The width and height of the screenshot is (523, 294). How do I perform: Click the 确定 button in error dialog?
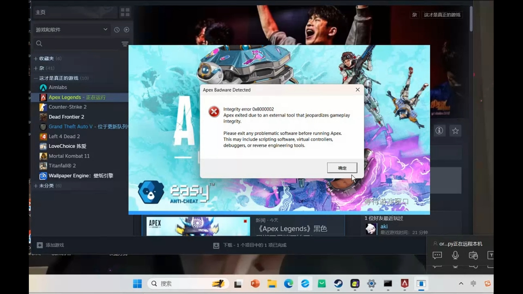[342, 168]
